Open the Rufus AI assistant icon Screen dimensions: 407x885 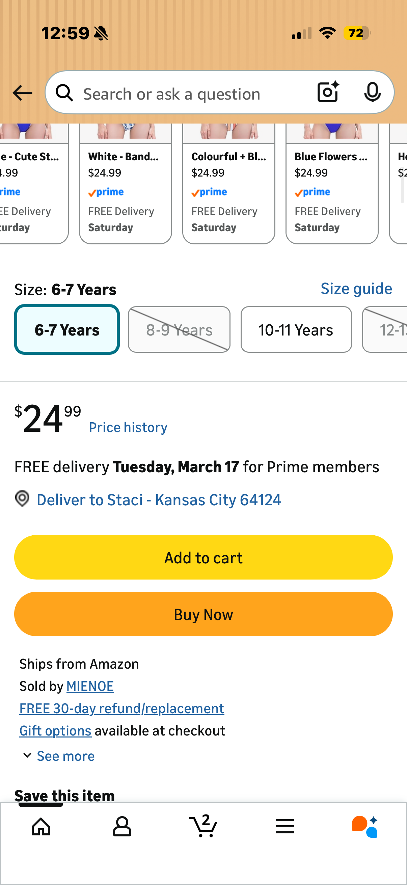(x=365, y=827)
